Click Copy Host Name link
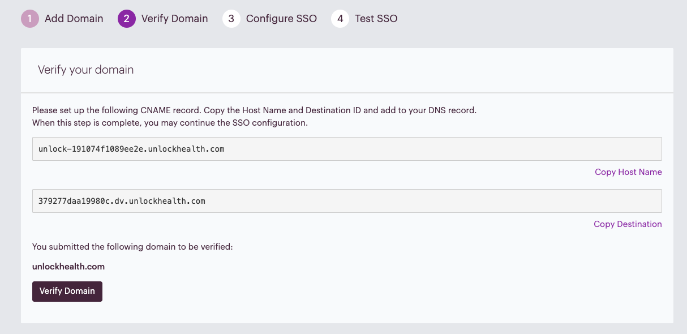687x334 pixels. 628,172
